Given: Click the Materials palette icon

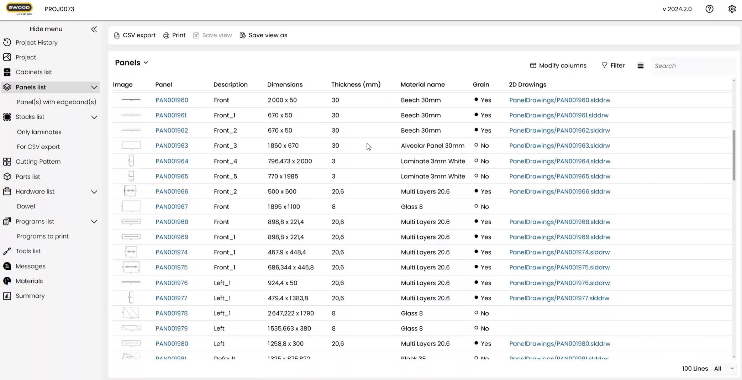Looking at the screenshot, I should point(7,281).
